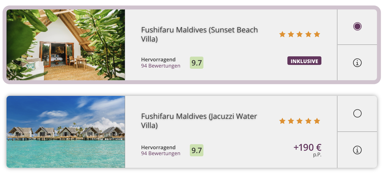The image size is (382, 174).
Task: Click the first star of Jacuzzi Water Villa
Action: pos(282,121)
